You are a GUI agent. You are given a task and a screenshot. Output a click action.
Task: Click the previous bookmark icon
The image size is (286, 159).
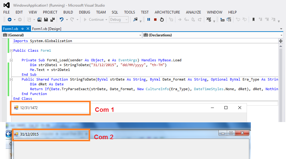pyautogui.click(x=260, y=20)
